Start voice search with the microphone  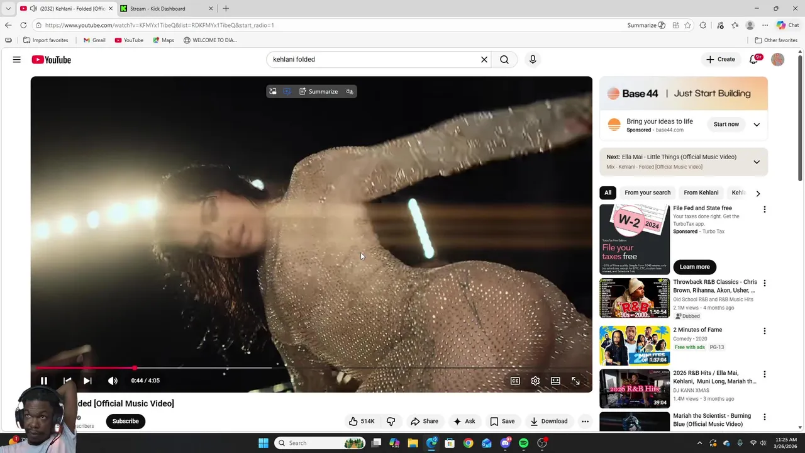533,60
